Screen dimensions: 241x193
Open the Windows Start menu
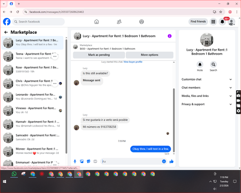pos(4,181)
